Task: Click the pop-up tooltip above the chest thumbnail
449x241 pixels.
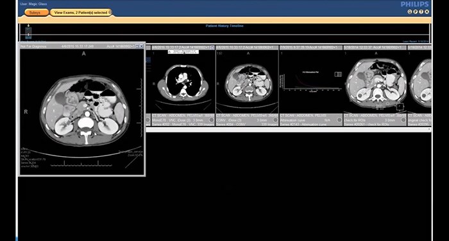Action: [183, 51]
